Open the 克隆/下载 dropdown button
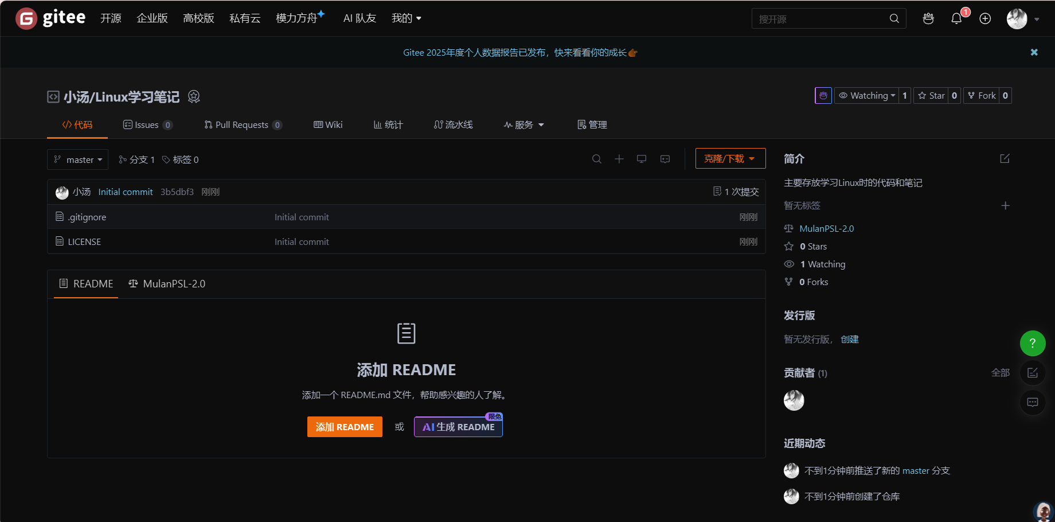Image resolution: width=1055 pixels, height=522 pixels. (x=730, y=158)
